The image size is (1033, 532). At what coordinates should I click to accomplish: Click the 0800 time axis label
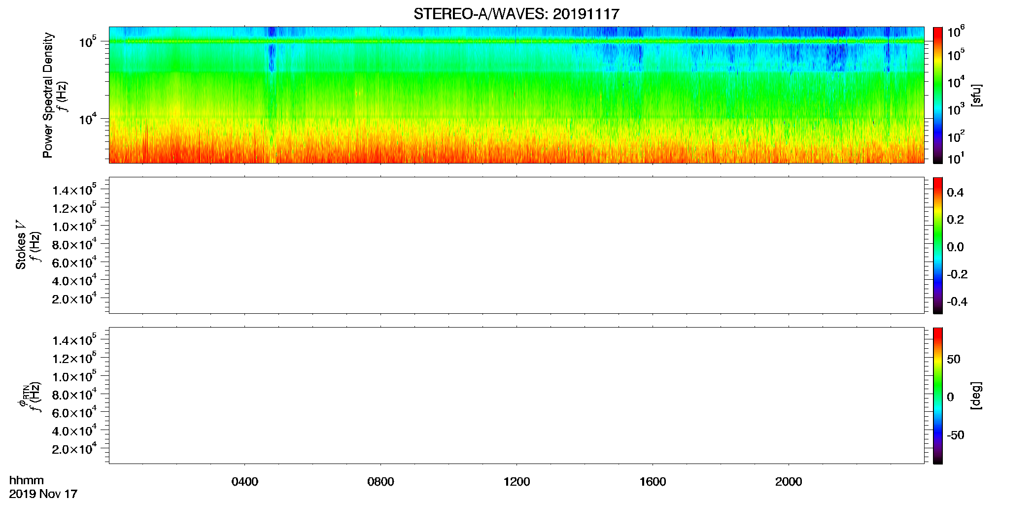click(380, 482)
